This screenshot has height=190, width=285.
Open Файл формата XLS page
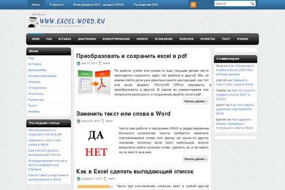click(98, 5)
